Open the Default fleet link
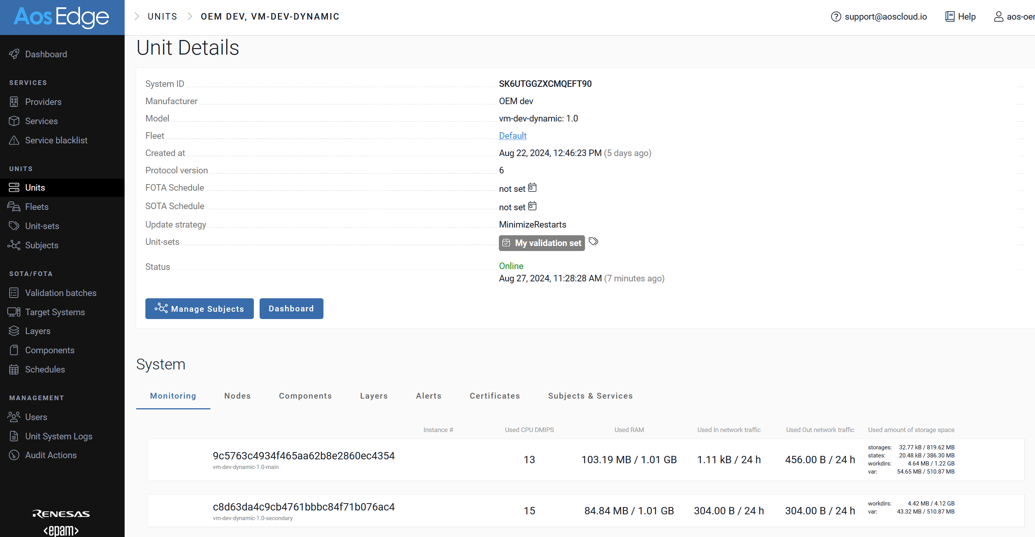This screenshot has height=537, width=1035. (x=512, y=136)
